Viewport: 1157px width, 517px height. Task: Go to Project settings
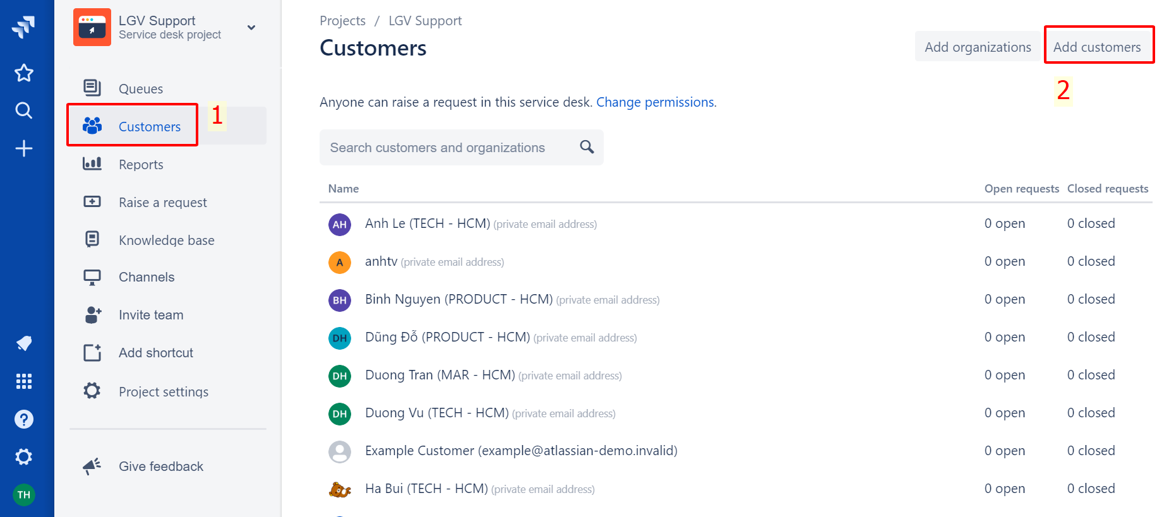[163, 392]
